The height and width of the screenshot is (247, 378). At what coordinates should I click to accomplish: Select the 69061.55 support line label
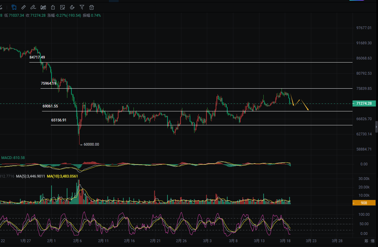50,106
